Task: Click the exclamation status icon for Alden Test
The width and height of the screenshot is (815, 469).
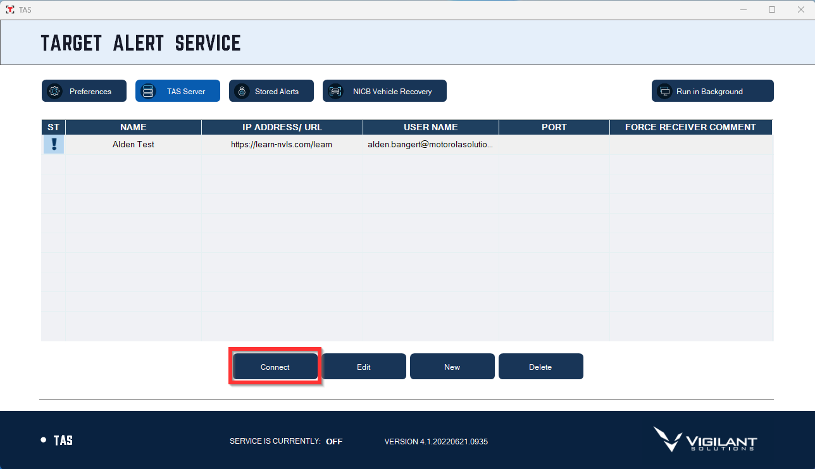Action: tap(54, 145)
